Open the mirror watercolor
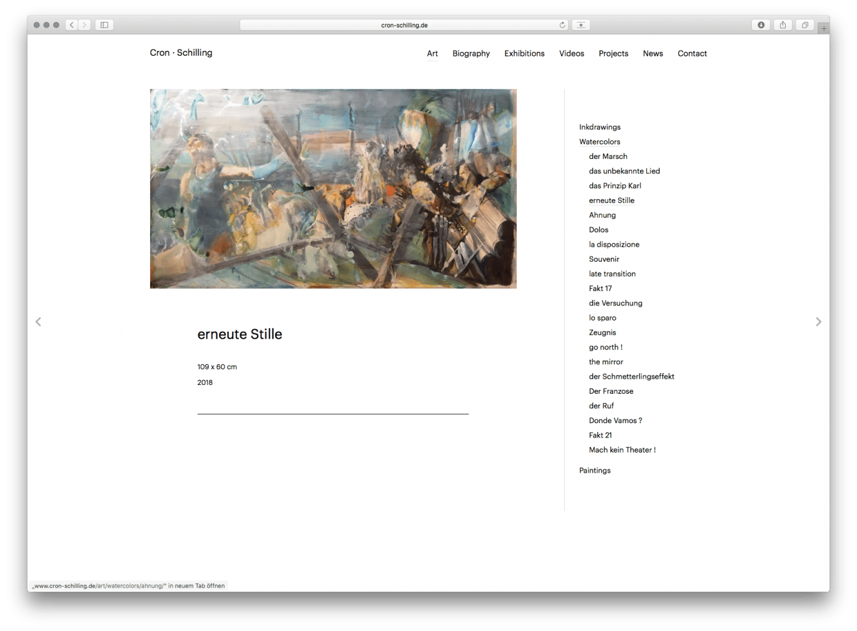 coord(606,362)
